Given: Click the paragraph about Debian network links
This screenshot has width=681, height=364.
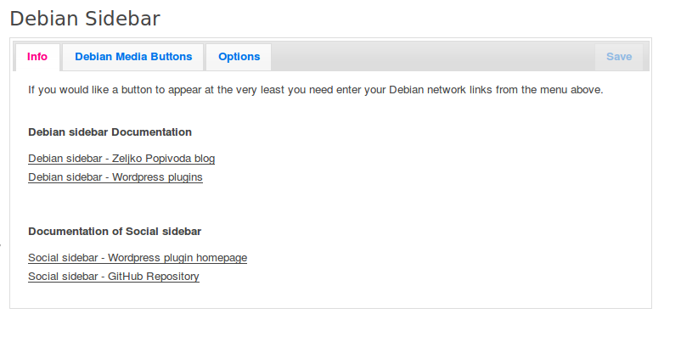Looking at the screenshot, I should 316,90.
